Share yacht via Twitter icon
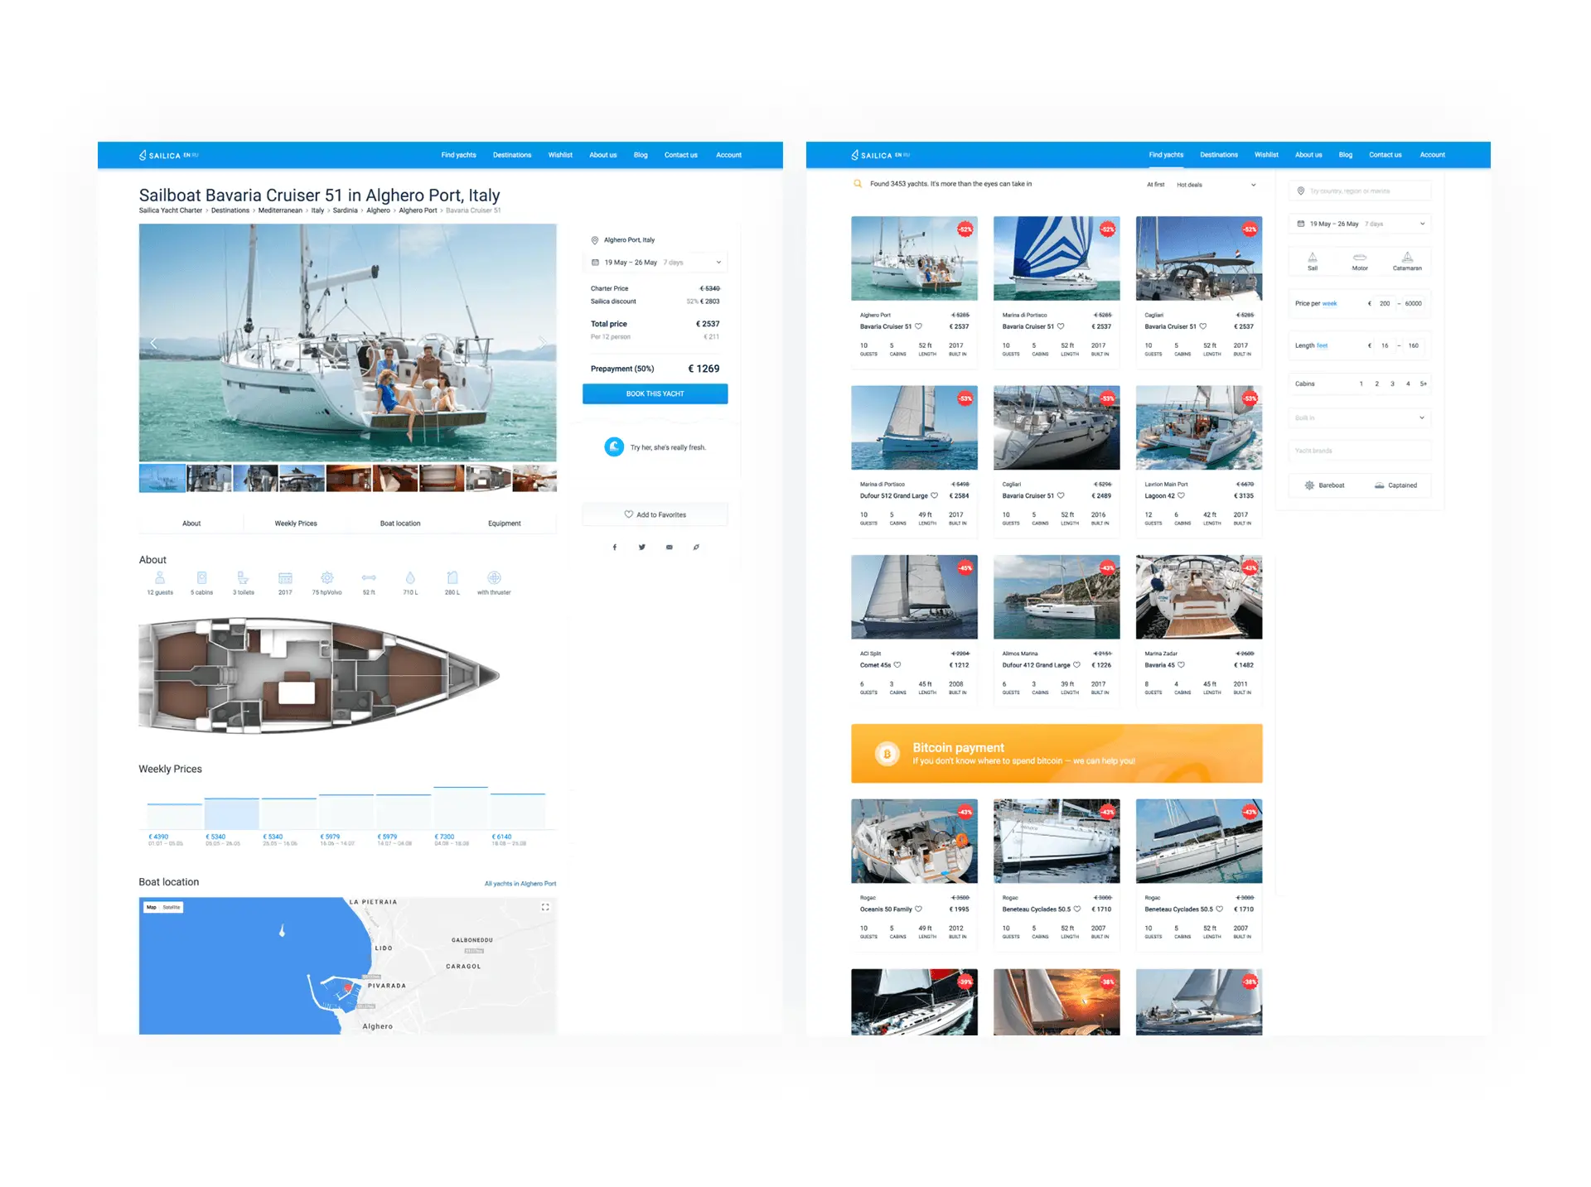1591x1187 pixels. point(641,548)
